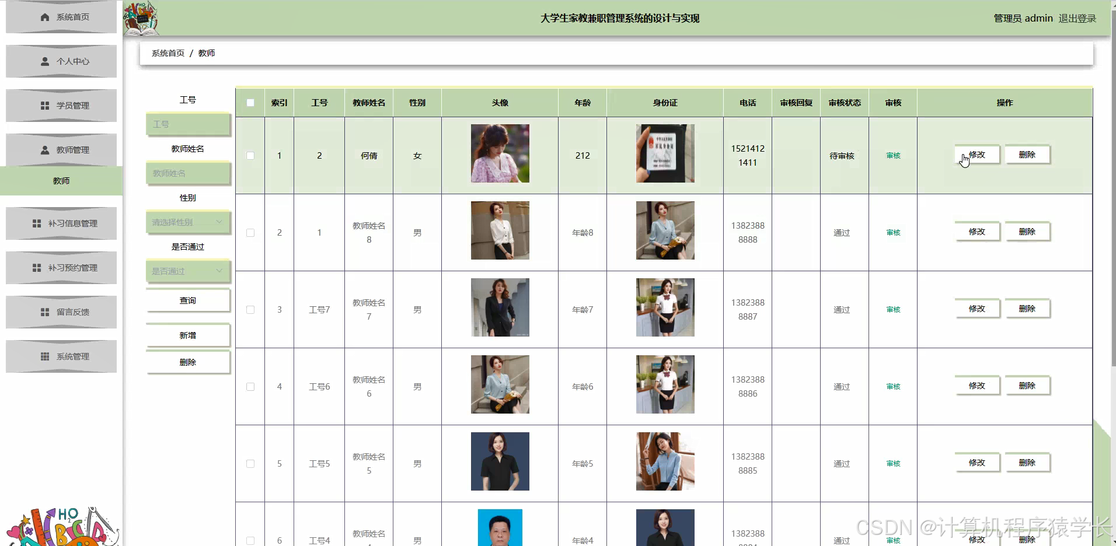Click the 查询 search button

tap(188, 300)
